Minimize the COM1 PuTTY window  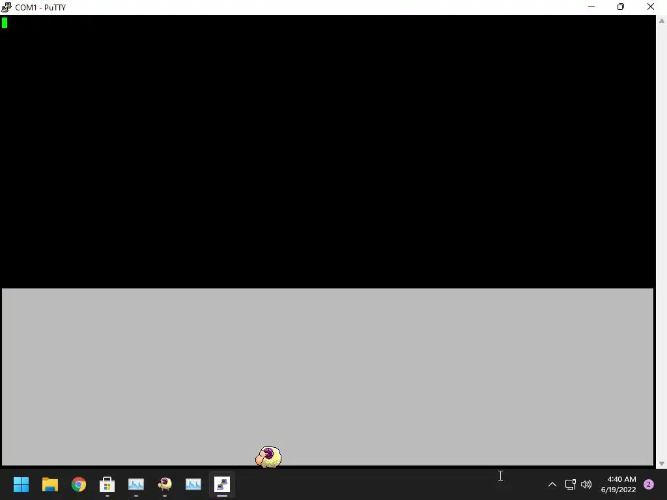pos(591,7)
